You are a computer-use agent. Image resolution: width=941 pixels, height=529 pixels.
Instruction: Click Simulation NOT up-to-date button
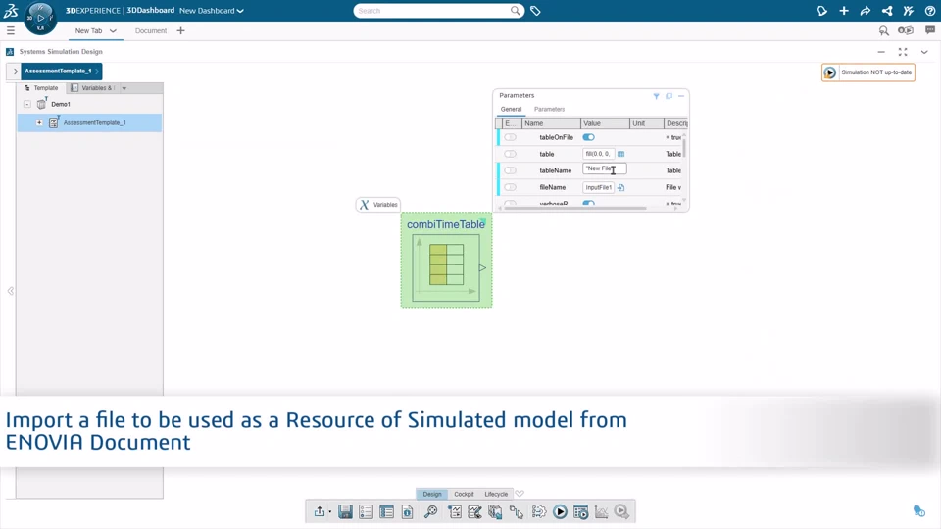tap(868, 72)
